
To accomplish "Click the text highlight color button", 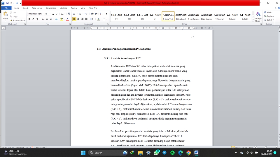I will click(x=62, y=19).
